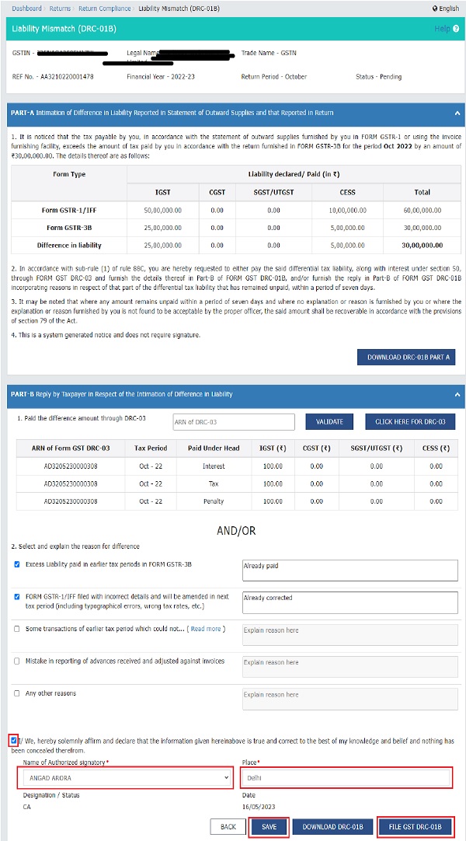The width and height of the screenshot is (466, 841).
Task: Select GSTR-1/IFF CESS value 10,00,000.00
Action: (347, 210)
